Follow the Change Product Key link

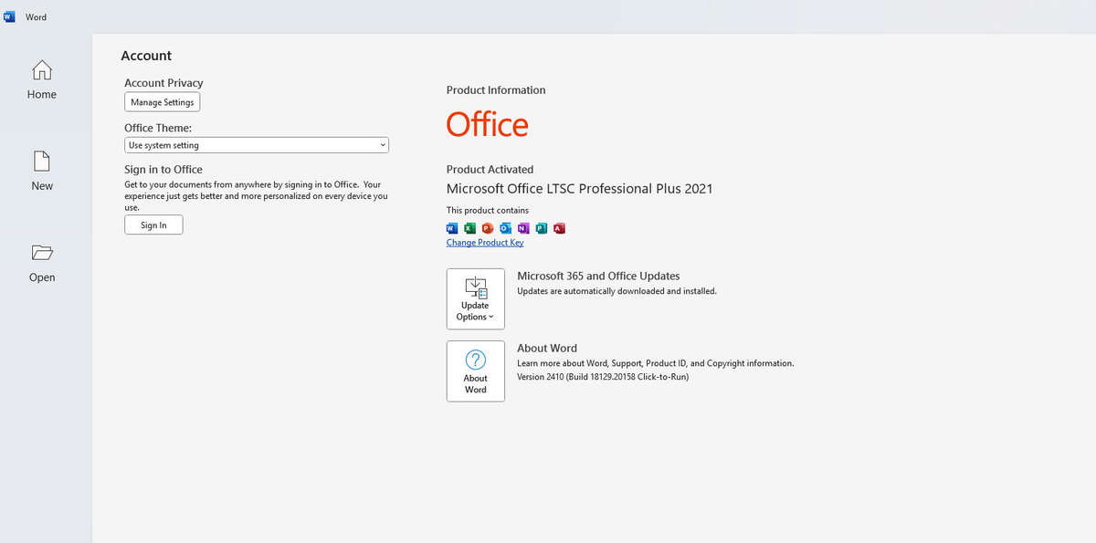(485, 243)
